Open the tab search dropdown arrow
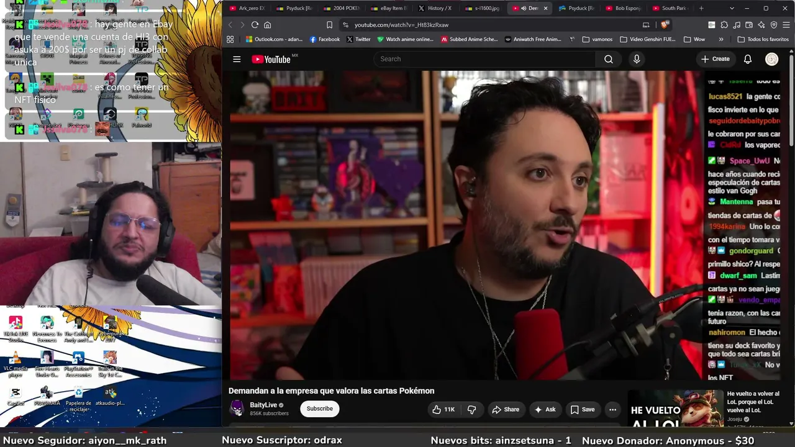The image size is (795, 447). (x=732, y=8)
